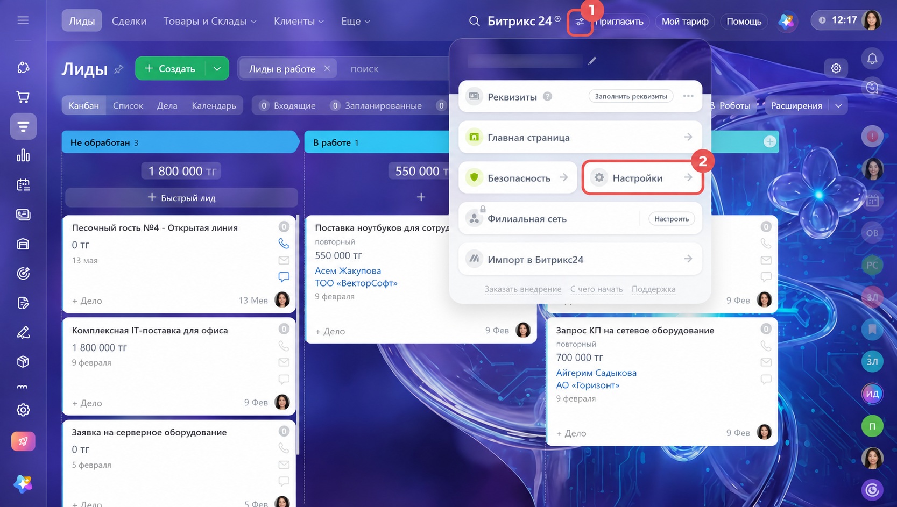Open the hamburger main menu
The height and width of the screenshot is (507, 897).
[x=23, y=20]
